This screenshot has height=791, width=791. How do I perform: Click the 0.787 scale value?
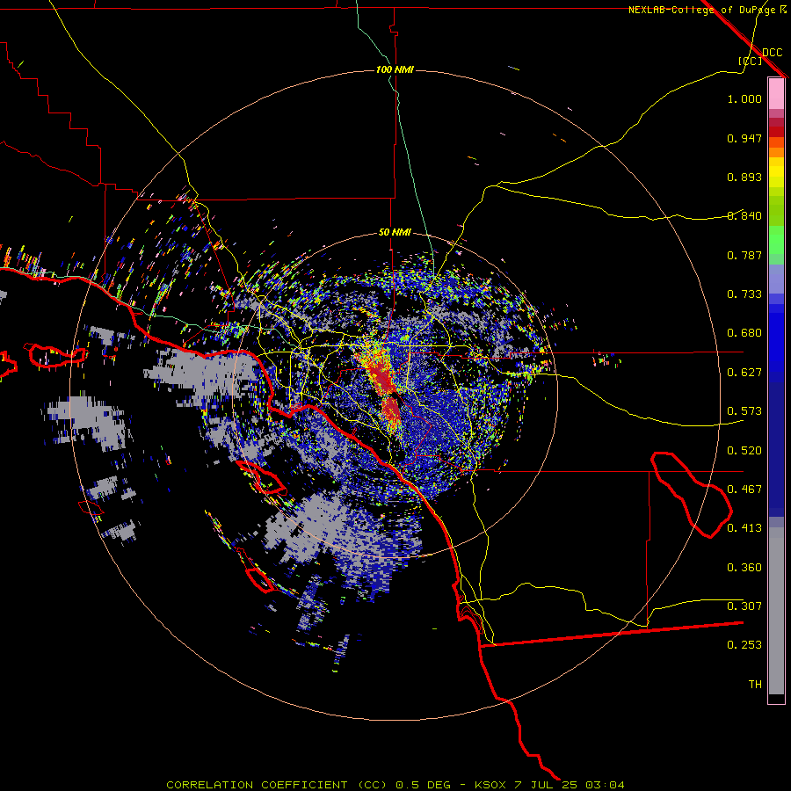tap(744, 255)
